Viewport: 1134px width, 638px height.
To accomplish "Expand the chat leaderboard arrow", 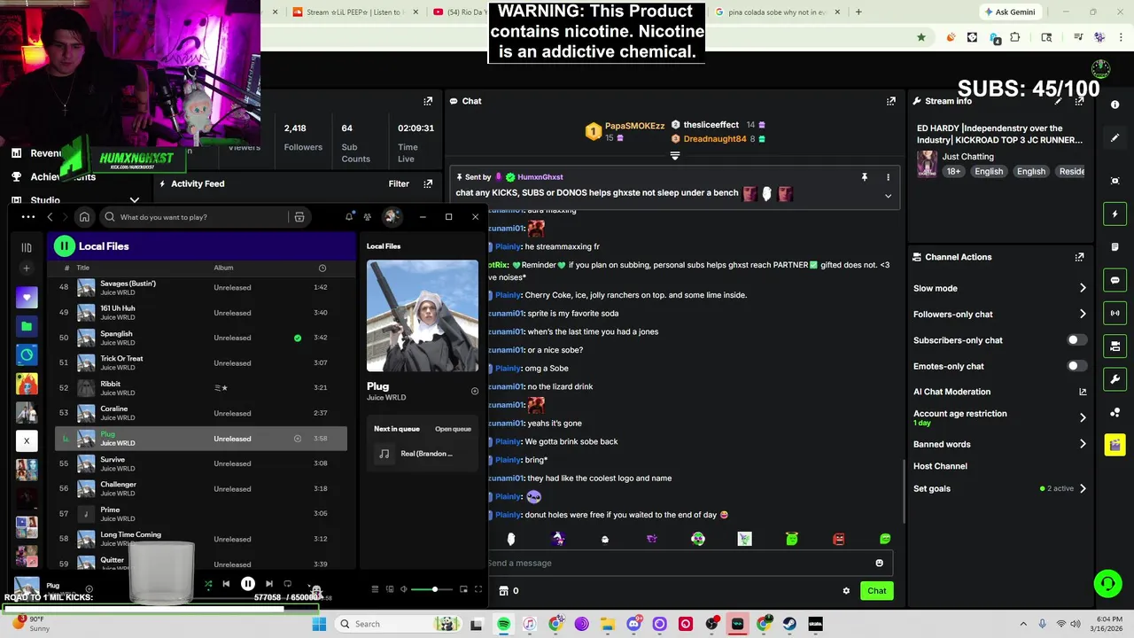I will [x=675, y=156].
